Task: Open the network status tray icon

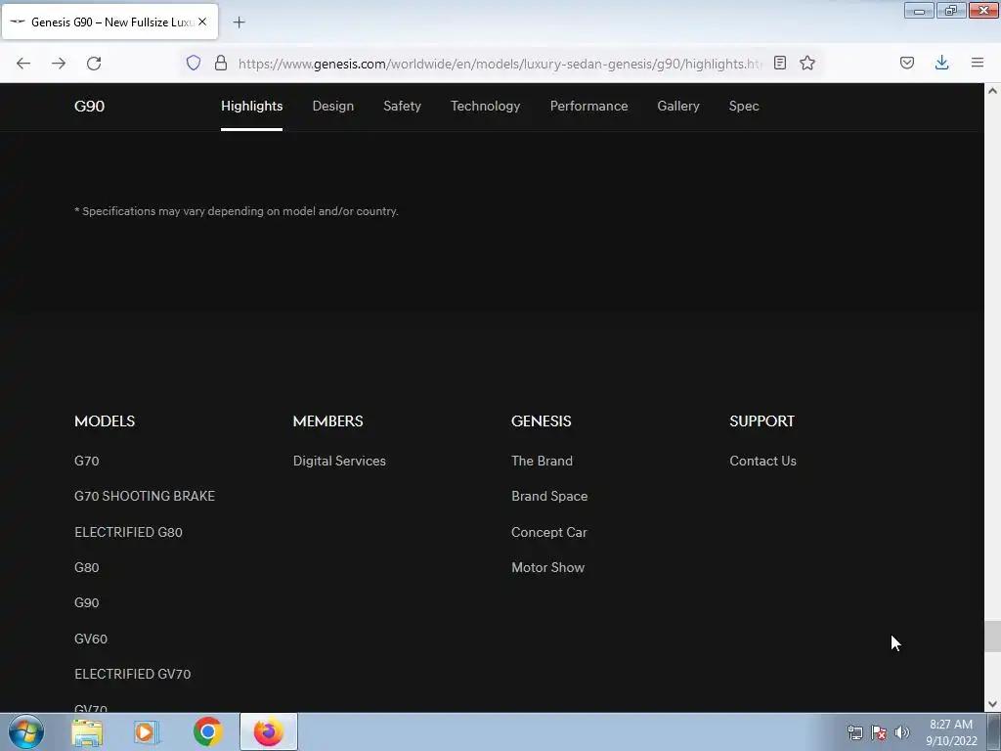Action: coord(854,732)
